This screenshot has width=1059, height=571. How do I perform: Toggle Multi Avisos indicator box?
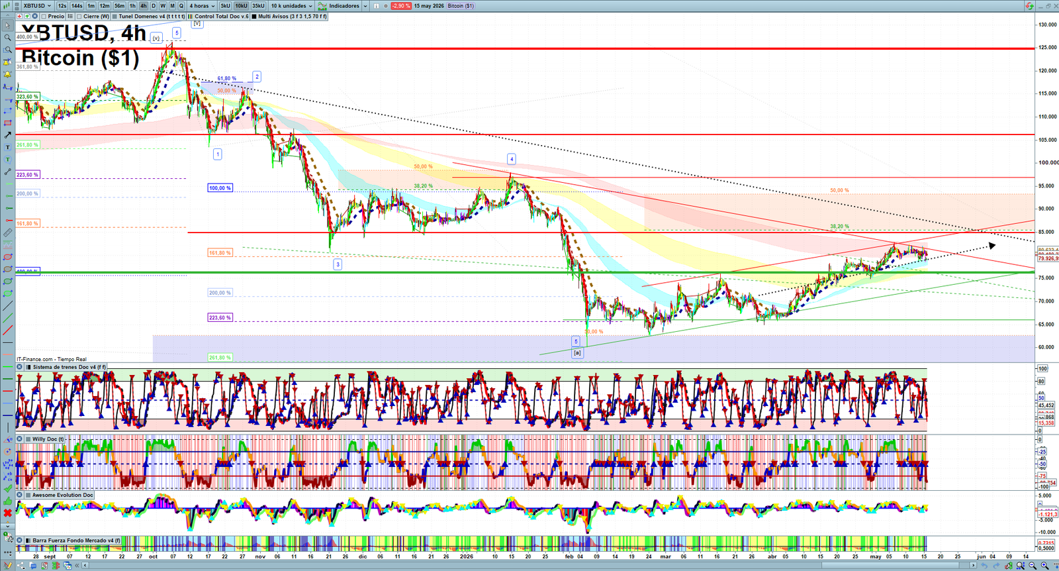(x=253, y=16)
